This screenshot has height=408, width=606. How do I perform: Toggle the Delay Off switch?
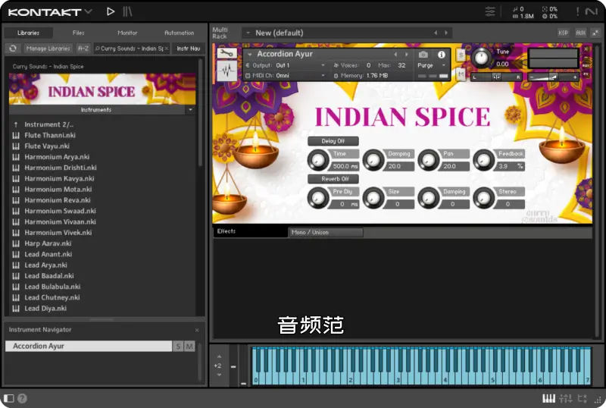pyautogui.click(x=333, y=141)
